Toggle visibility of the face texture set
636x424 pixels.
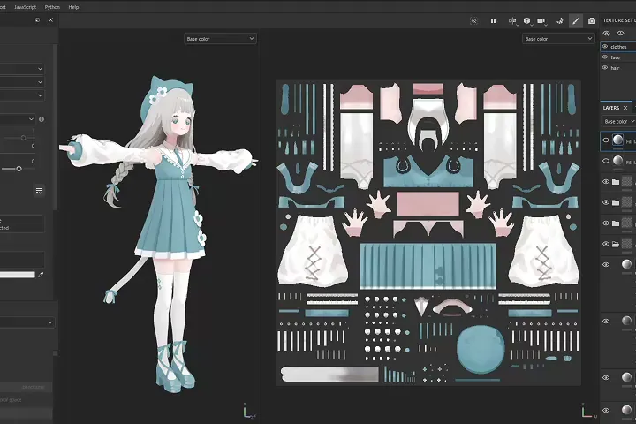tap(605, 57)
